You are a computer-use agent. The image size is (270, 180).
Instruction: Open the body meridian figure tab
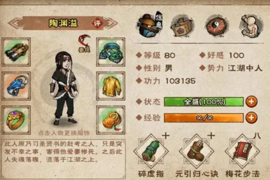click(x=251, y=26)
